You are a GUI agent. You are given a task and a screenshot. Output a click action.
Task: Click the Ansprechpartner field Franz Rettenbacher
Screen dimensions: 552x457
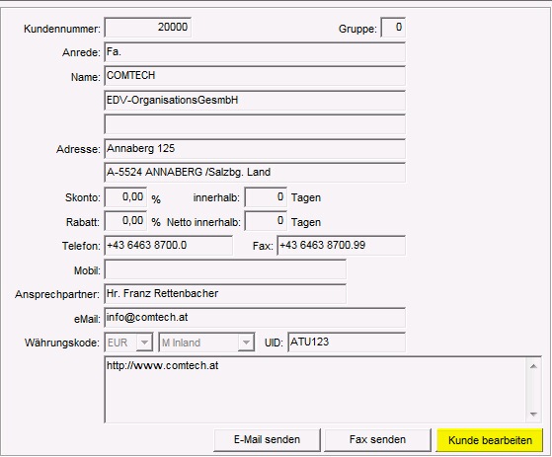(225, 294)
